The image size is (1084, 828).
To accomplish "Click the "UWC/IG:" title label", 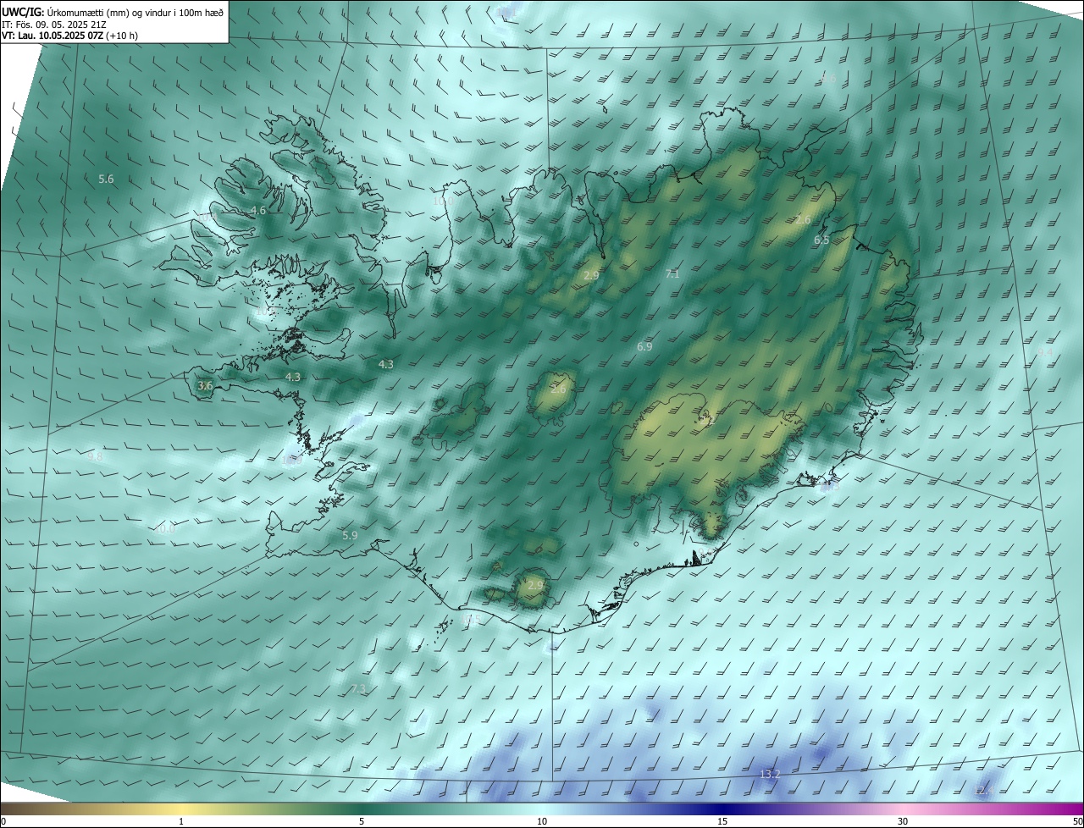I will [22, 11].
